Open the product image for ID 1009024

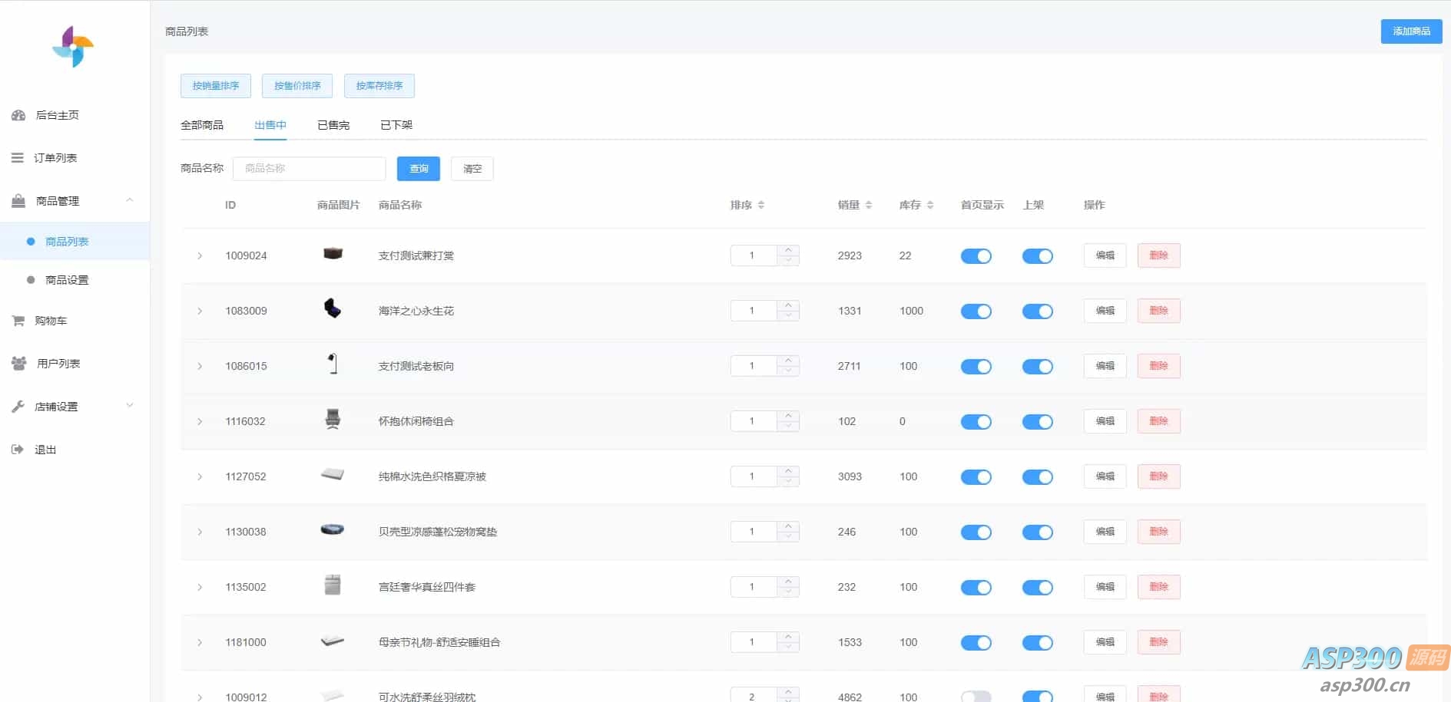(x=333, y=254)
